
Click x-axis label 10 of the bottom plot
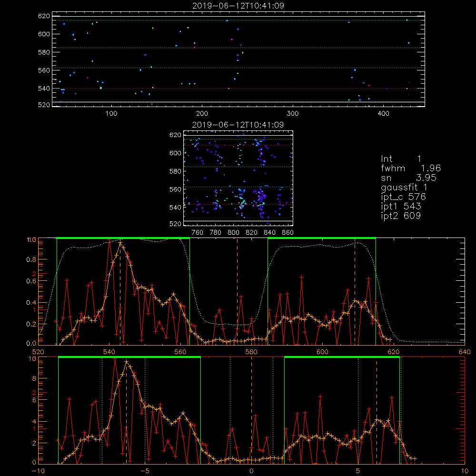pos(465,471)
